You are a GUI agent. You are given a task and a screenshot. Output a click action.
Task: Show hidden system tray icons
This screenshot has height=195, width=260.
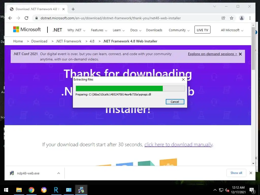click(x=215, y=190)
